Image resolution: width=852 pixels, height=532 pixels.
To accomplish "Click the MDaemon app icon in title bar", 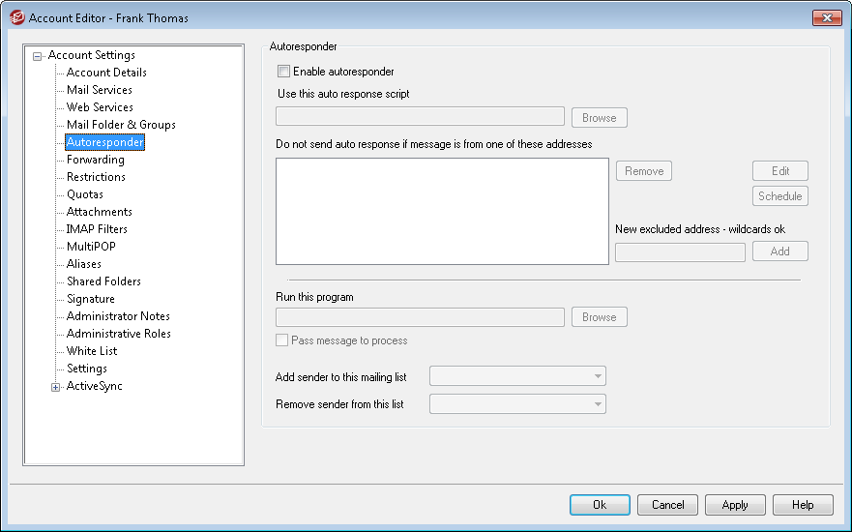I will (x=15, y=17).
